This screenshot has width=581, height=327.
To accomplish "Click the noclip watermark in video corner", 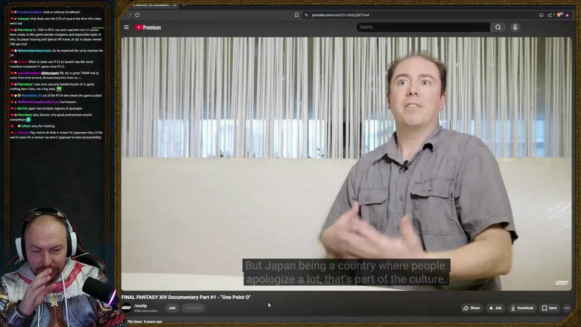I will 561,283.
